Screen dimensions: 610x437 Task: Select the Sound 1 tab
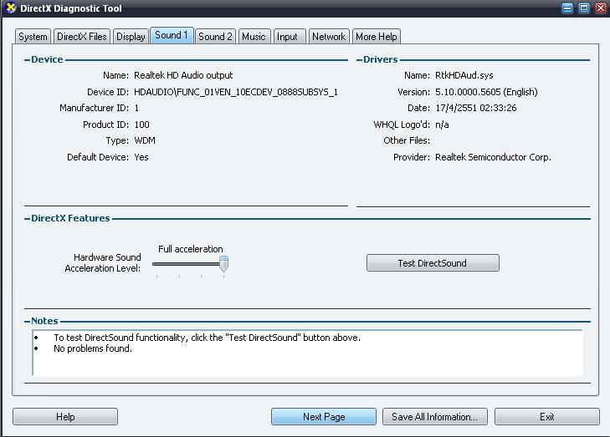[x=172, y=35]
